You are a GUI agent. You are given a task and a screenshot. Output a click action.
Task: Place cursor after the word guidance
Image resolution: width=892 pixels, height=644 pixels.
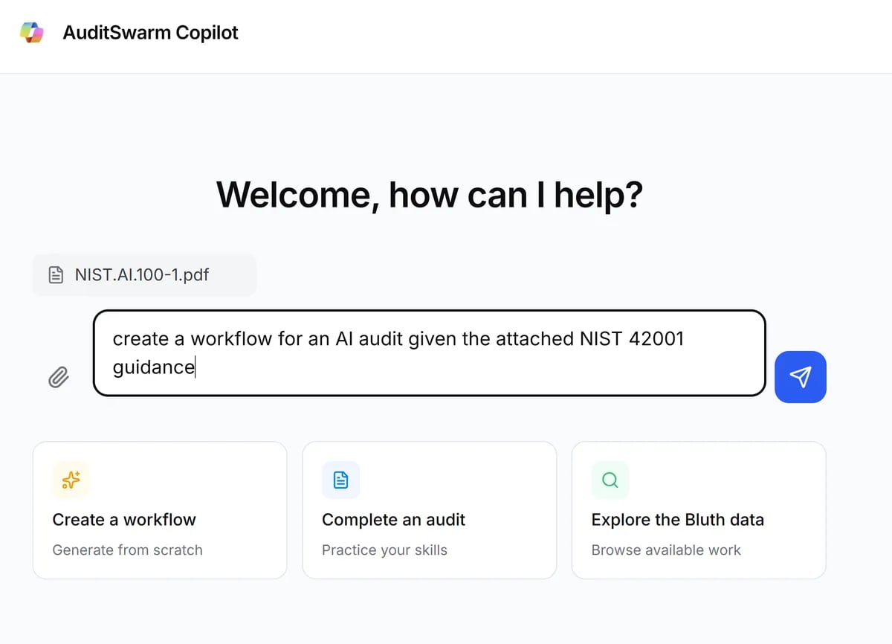(x=195, y=367)
